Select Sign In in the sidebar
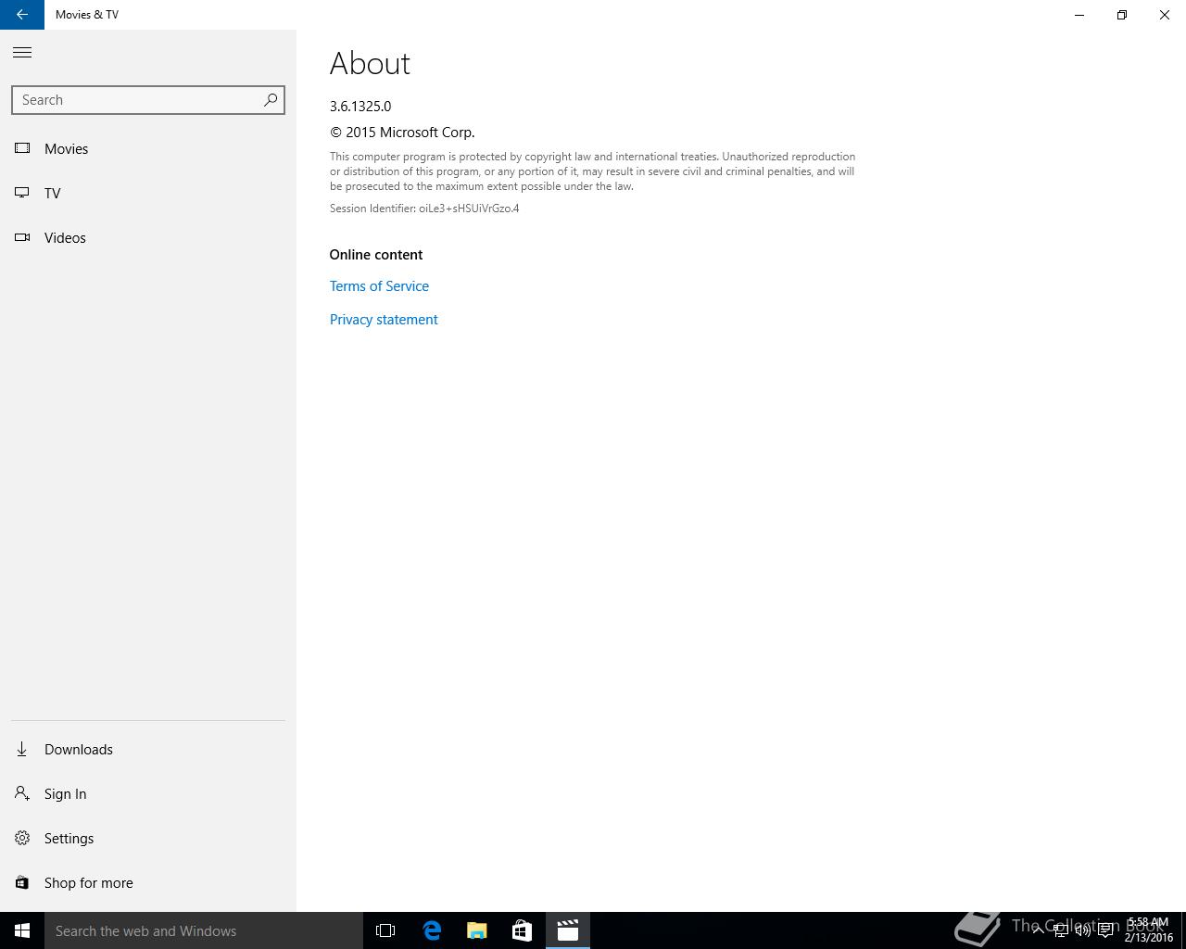This screenshot has height=949, width=1186. (x=148, y=793)
